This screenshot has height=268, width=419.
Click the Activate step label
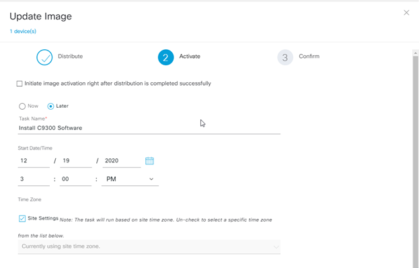click(x=190, y=57)
